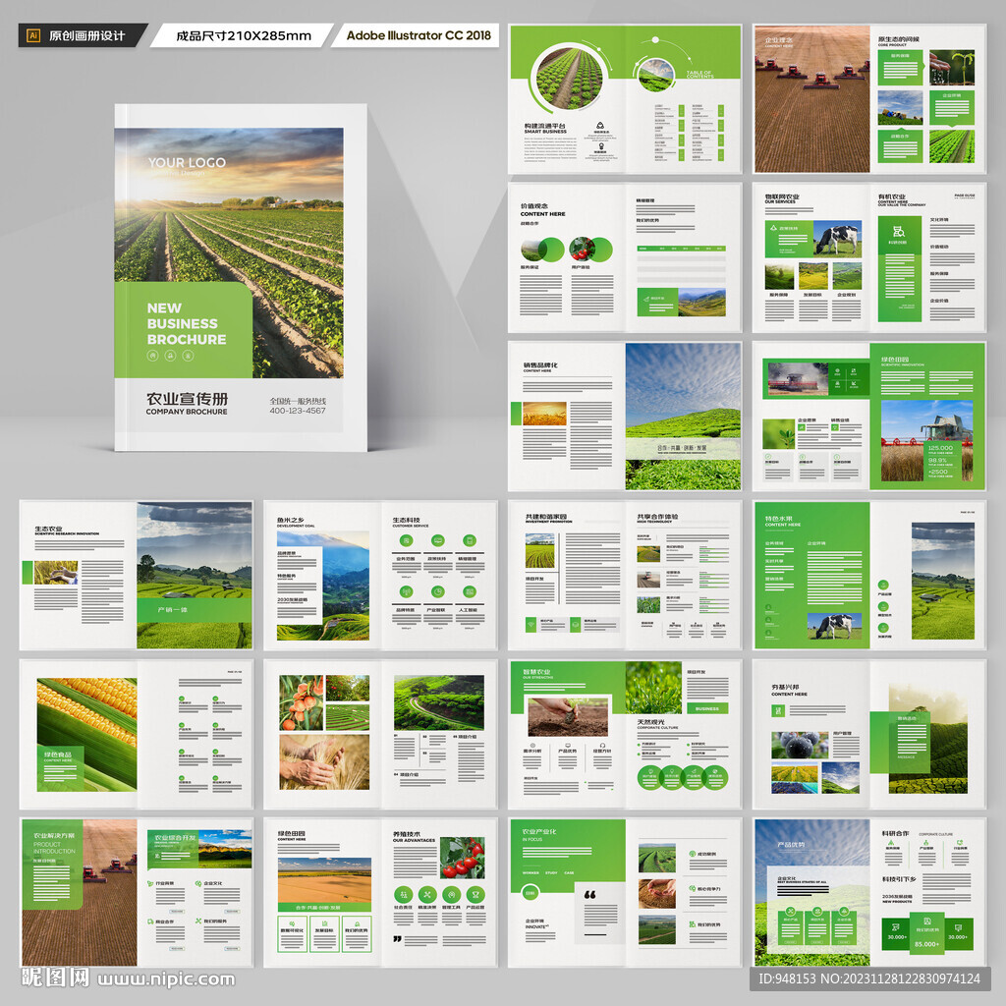Click the 业务范围 green circle icon
Image resolution: width=1006 pixels, height=1006 pixels.
(x=406, y=541)
